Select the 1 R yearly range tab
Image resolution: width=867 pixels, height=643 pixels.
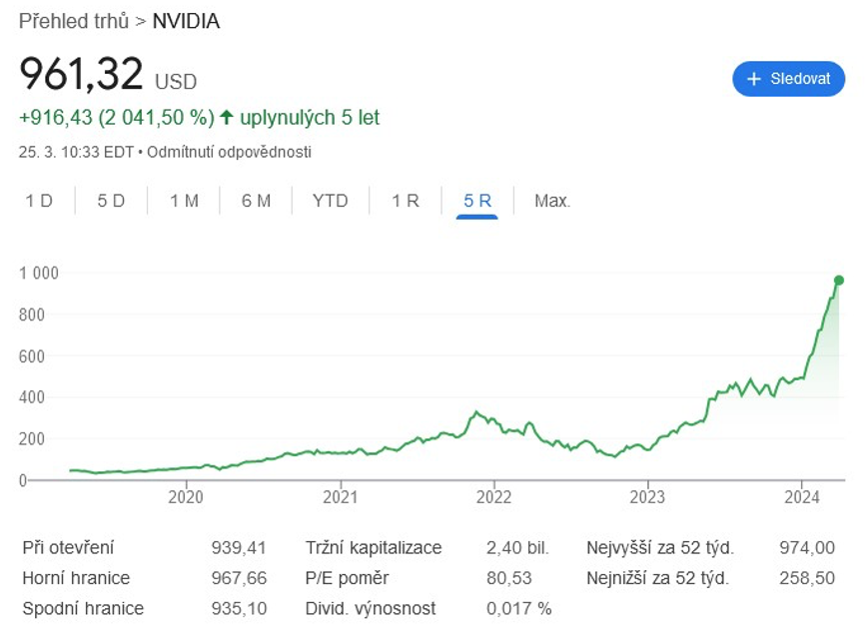(x=405, y=201)
